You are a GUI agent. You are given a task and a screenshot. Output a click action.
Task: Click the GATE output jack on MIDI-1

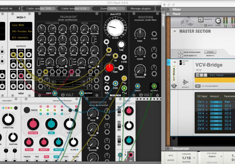(x=21, y=55)
